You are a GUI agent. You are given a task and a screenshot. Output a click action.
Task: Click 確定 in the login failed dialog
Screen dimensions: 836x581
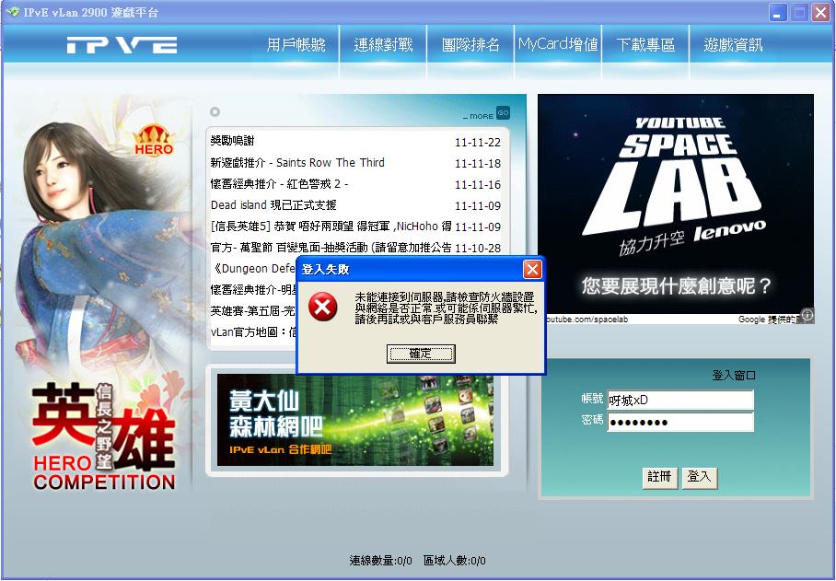pyautogui.click(x=421, y=354)
